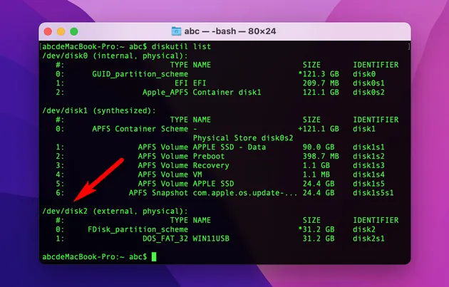Click the 'disk0s1' identifier

[368, 83]
